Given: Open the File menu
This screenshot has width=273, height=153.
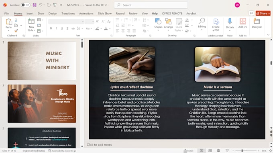Looking at the screenshot, I should click(6, 13).
